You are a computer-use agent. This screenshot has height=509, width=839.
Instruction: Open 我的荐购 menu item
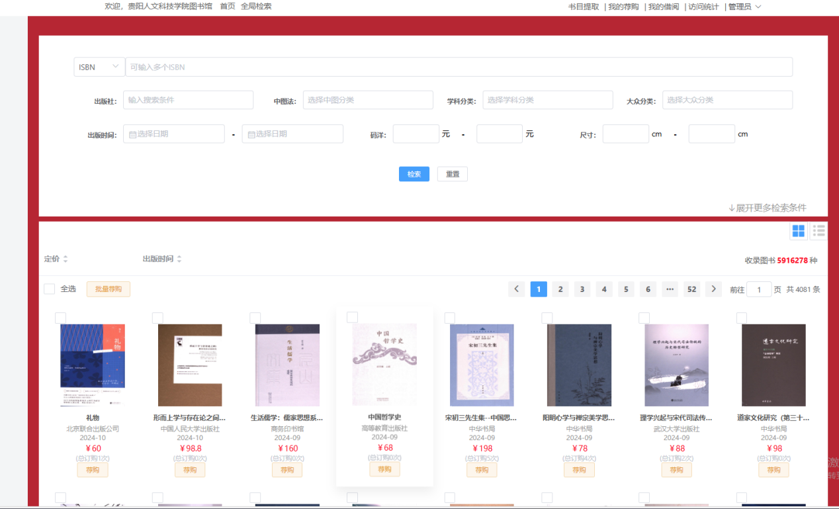click(x=623, y=7)
